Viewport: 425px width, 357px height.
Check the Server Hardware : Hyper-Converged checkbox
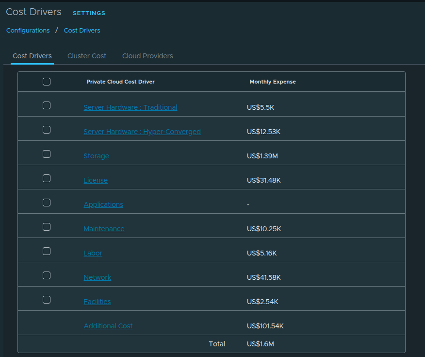click(46, 129)
